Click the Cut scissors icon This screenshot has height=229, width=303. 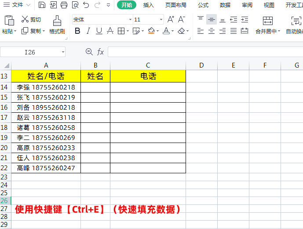click(25, 19)
